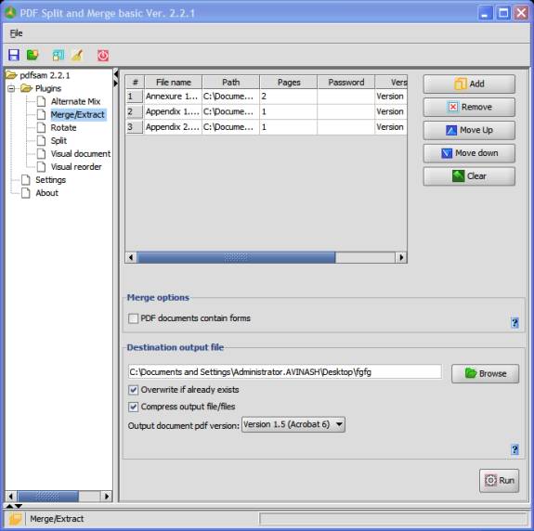
Task: Click the help icon in Merge options
Action: tap(514, 322)
